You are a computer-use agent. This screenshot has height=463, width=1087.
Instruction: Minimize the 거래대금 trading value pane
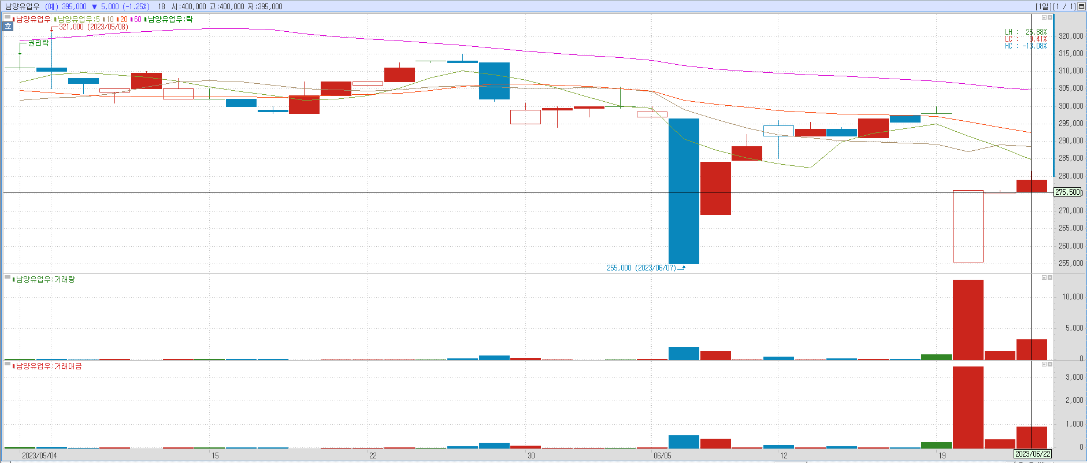1044,364
